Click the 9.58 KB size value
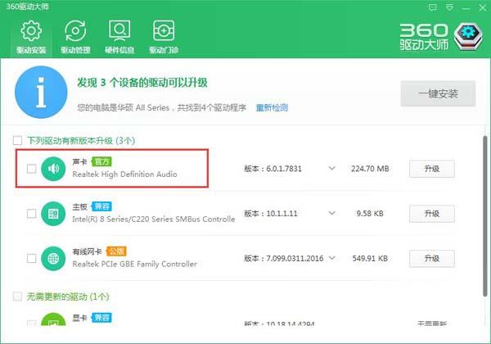The image size is (491, 344). 370,213
